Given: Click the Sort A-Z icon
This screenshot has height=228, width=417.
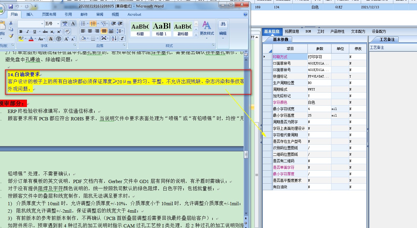Looking at the screenshot, I should click(x=115, y=38).
